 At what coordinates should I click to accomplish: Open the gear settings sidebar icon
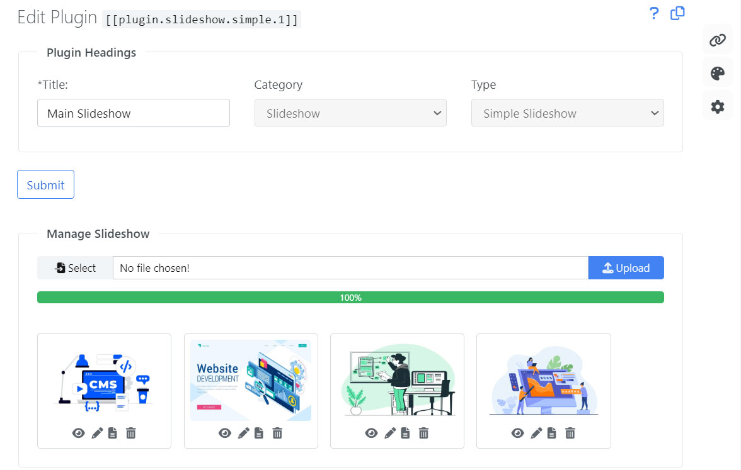[x=718, y=107]
